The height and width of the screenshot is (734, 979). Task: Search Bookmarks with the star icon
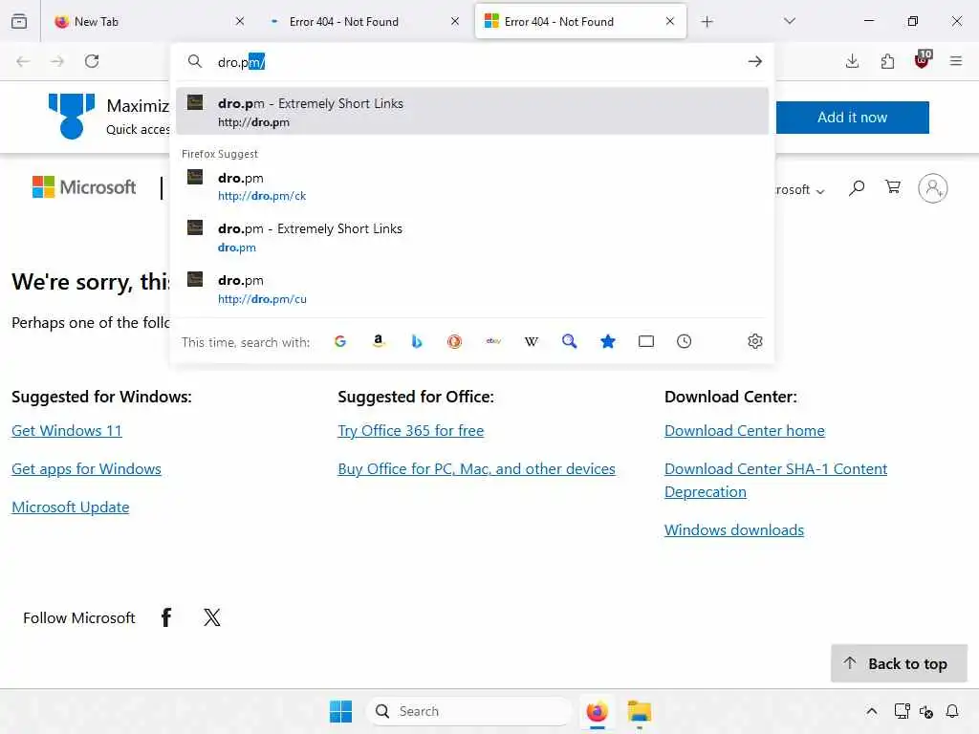(x=607, y=341)
